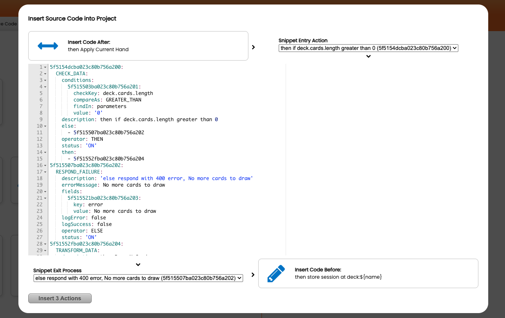This screenshot has width=505, height=318.
Task: Collapse the fields fold arrow on line 20
Action: 45,192
